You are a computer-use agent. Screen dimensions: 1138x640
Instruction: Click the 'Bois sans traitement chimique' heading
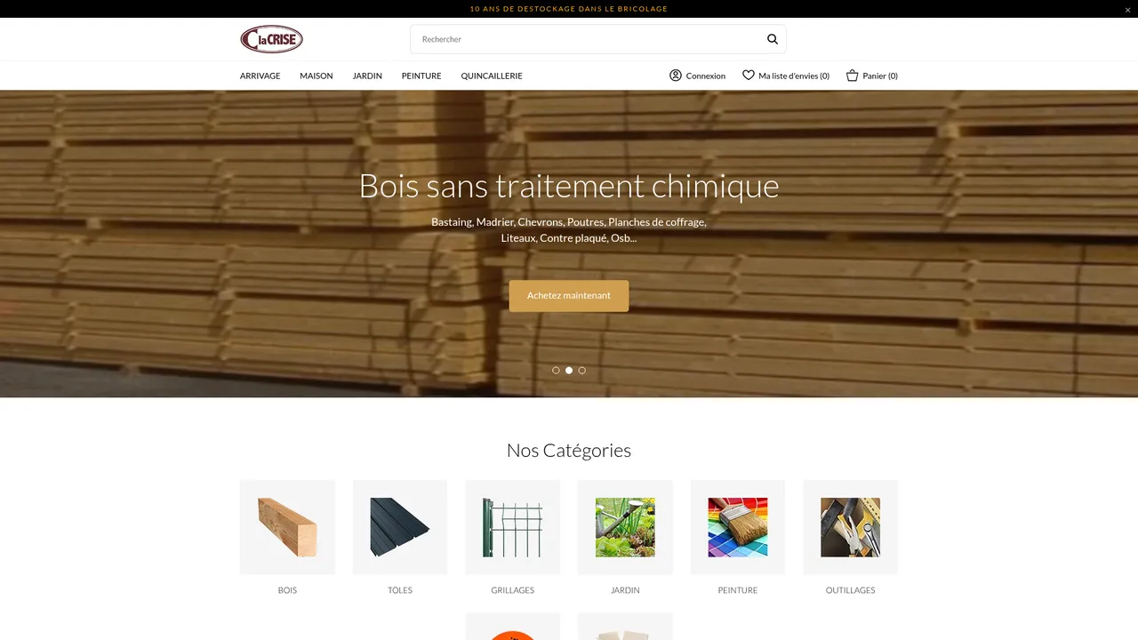(x=569, y=186)
